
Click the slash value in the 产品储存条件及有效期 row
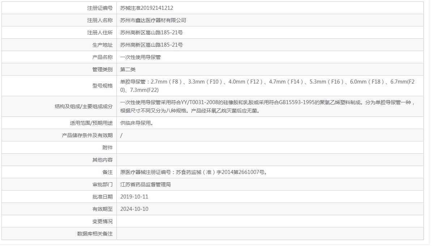tap(122, 135)
